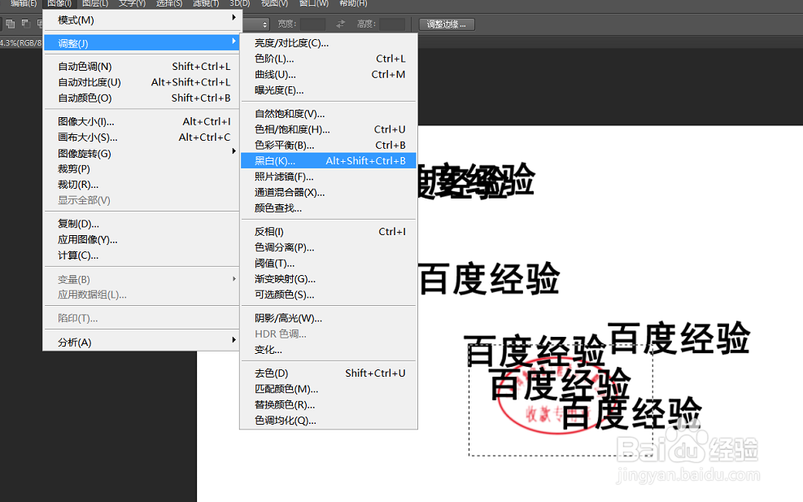Choose 自动颜色(O) menu item
This screenshot has width=803, height=502.
click(142, 98)
